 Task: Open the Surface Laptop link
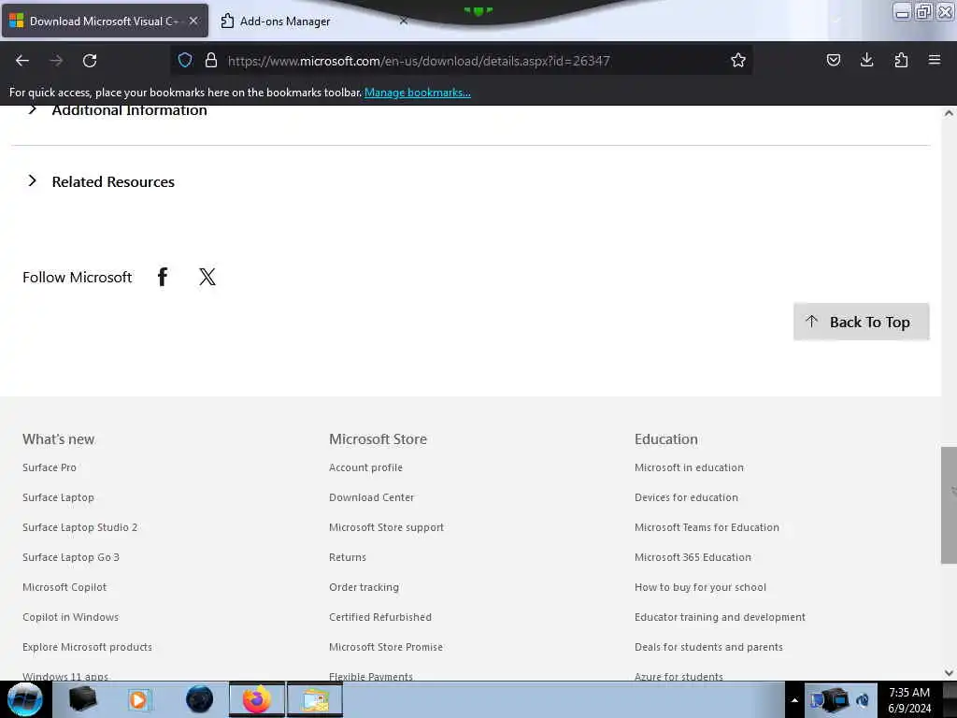(59, 497)
